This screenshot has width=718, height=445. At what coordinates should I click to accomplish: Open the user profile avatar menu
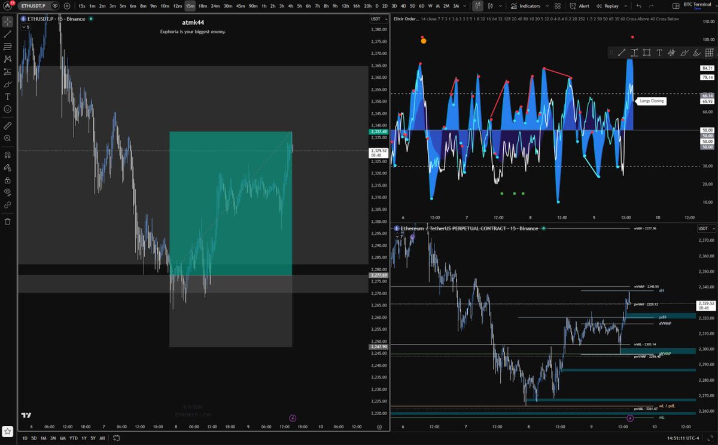tap(7, 5)
